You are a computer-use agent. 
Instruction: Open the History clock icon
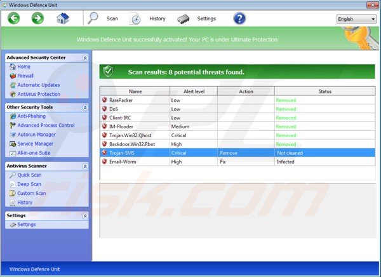point(136,18)
